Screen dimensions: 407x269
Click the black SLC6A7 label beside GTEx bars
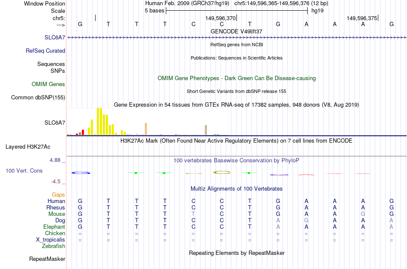tap(55, 123)
